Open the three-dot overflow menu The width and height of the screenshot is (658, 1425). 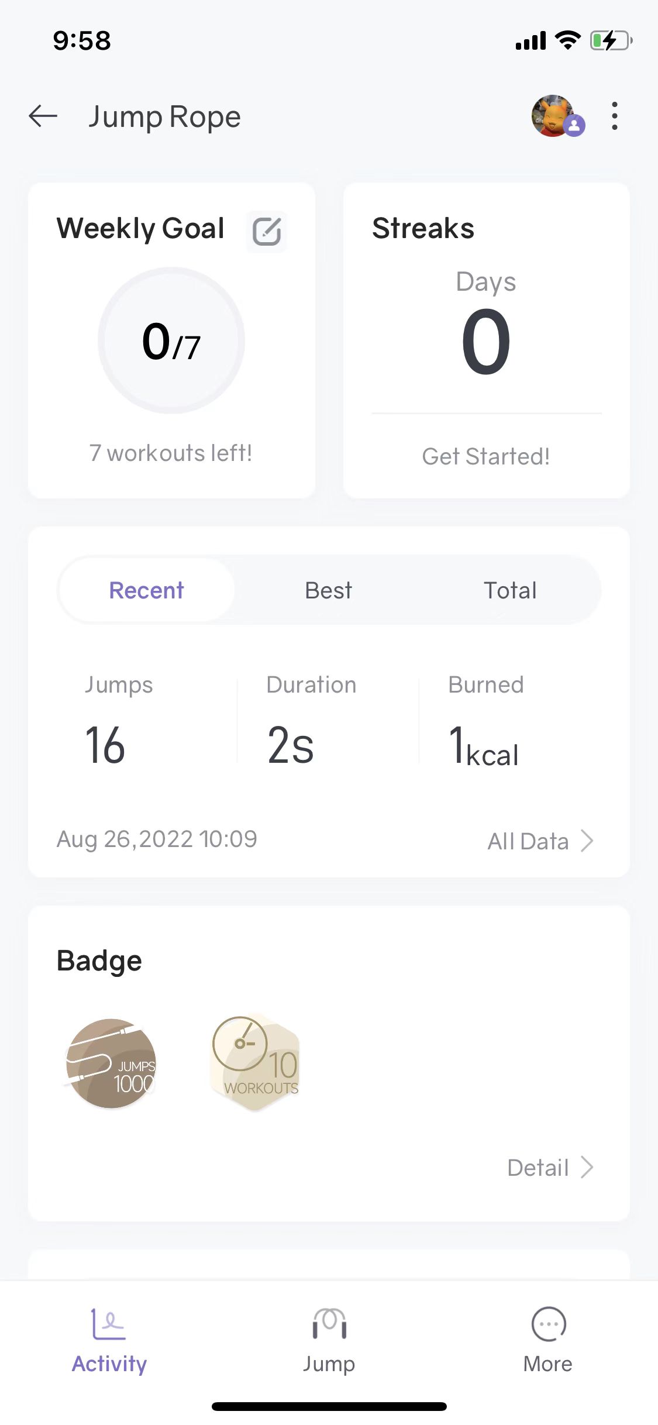click(x=614, y=116)
